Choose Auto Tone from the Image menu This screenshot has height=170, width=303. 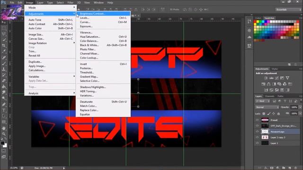pyautogui.click(x=50, y=20)
